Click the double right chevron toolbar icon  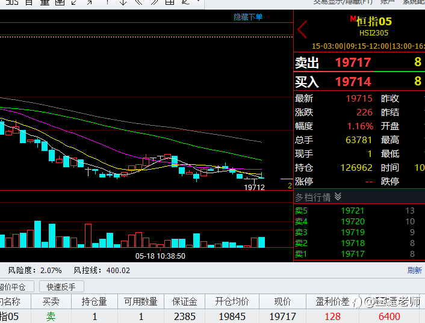[x=154, y=2]
